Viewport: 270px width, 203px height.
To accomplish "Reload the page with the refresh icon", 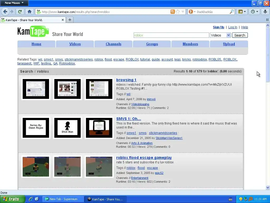I will [x=20, y=12].
